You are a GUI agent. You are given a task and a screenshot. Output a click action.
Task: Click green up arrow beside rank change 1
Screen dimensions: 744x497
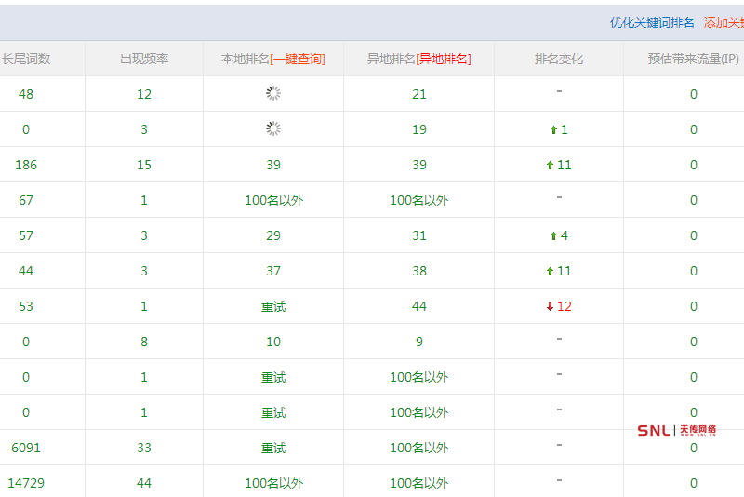[x=553, y=130]
